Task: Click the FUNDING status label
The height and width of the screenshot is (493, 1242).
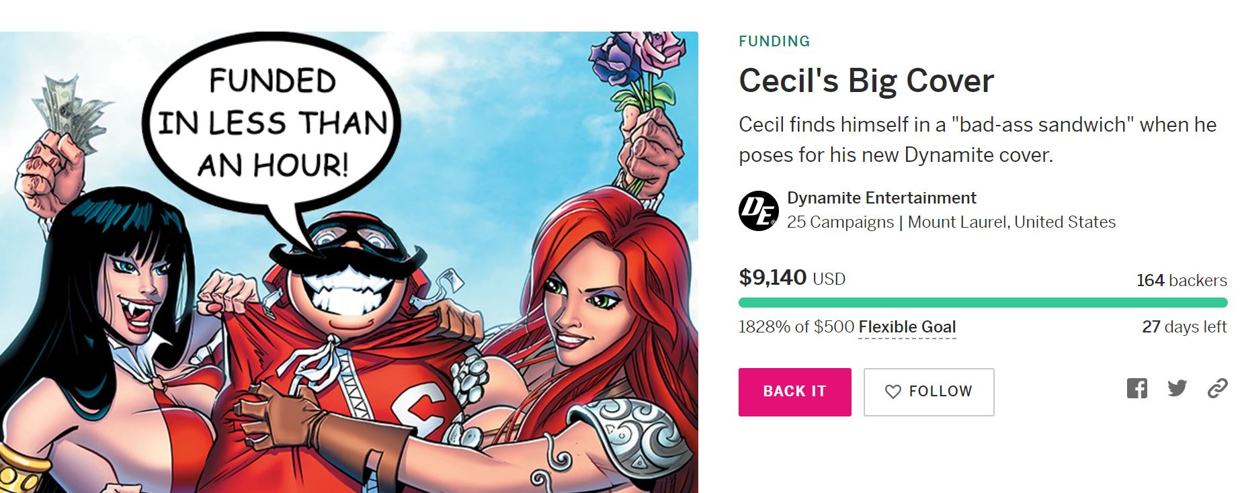Action: (x=774, y=42)
